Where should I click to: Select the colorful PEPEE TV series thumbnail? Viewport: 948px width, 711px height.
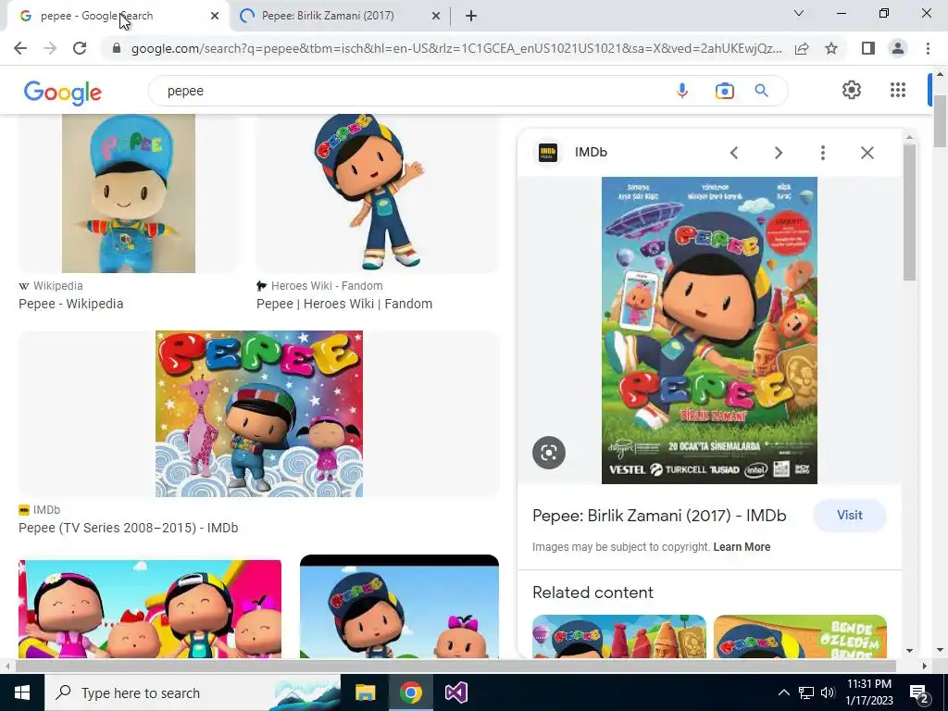click(x=259, y=414)
